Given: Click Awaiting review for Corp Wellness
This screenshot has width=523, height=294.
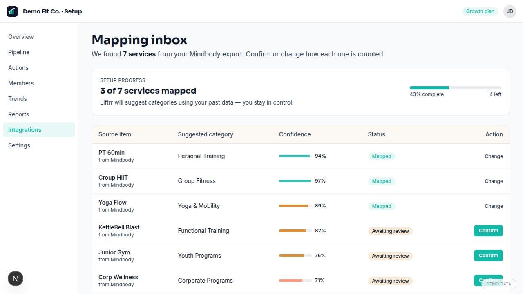Looking at the screenshot, I should click(391, 281).
